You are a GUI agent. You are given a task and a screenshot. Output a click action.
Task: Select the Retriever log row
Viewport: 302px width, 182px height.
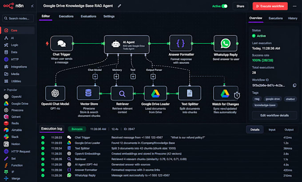[x=167, y=159]
